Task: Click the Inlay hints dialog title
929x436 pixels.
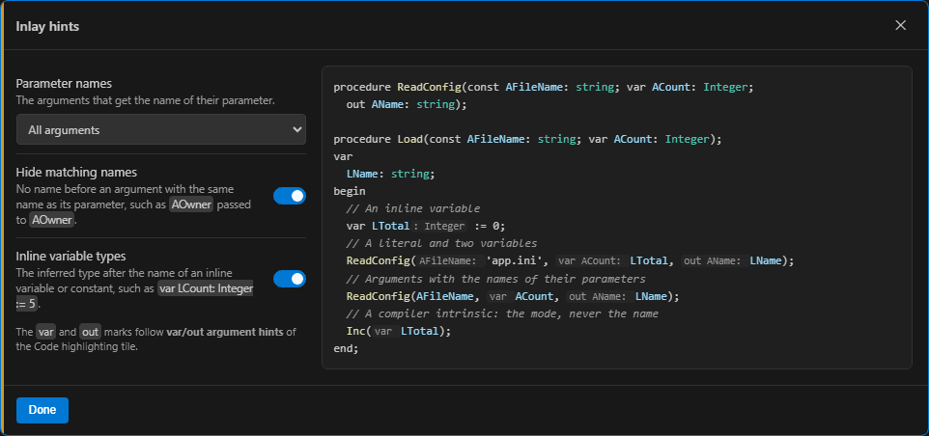Action: point(47,26)
